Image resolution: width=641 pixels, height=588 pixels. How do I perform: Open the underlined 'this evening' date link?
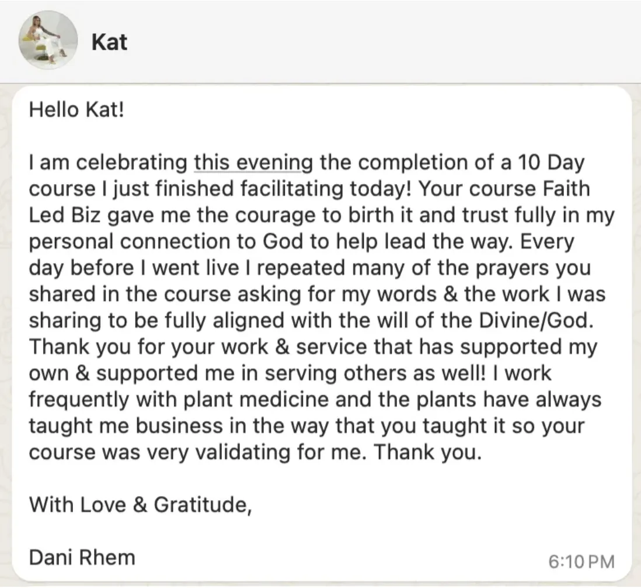(253, 162)
